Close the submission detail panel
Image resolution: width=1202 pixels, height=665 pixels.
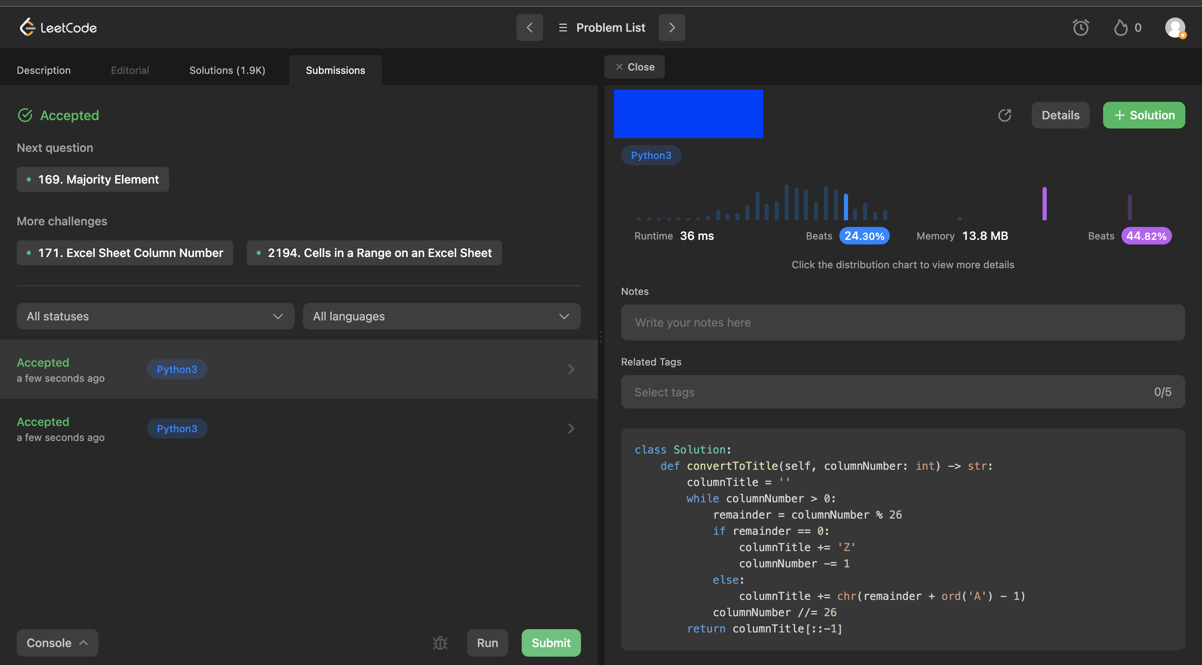(634, 67)
